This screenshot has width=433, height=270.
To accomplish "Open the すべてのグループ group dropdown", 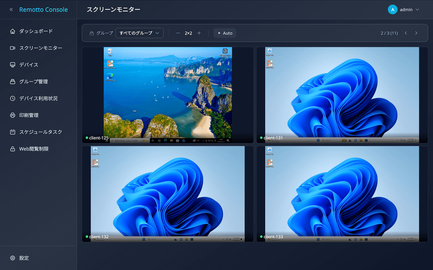I will pos(139,33).
